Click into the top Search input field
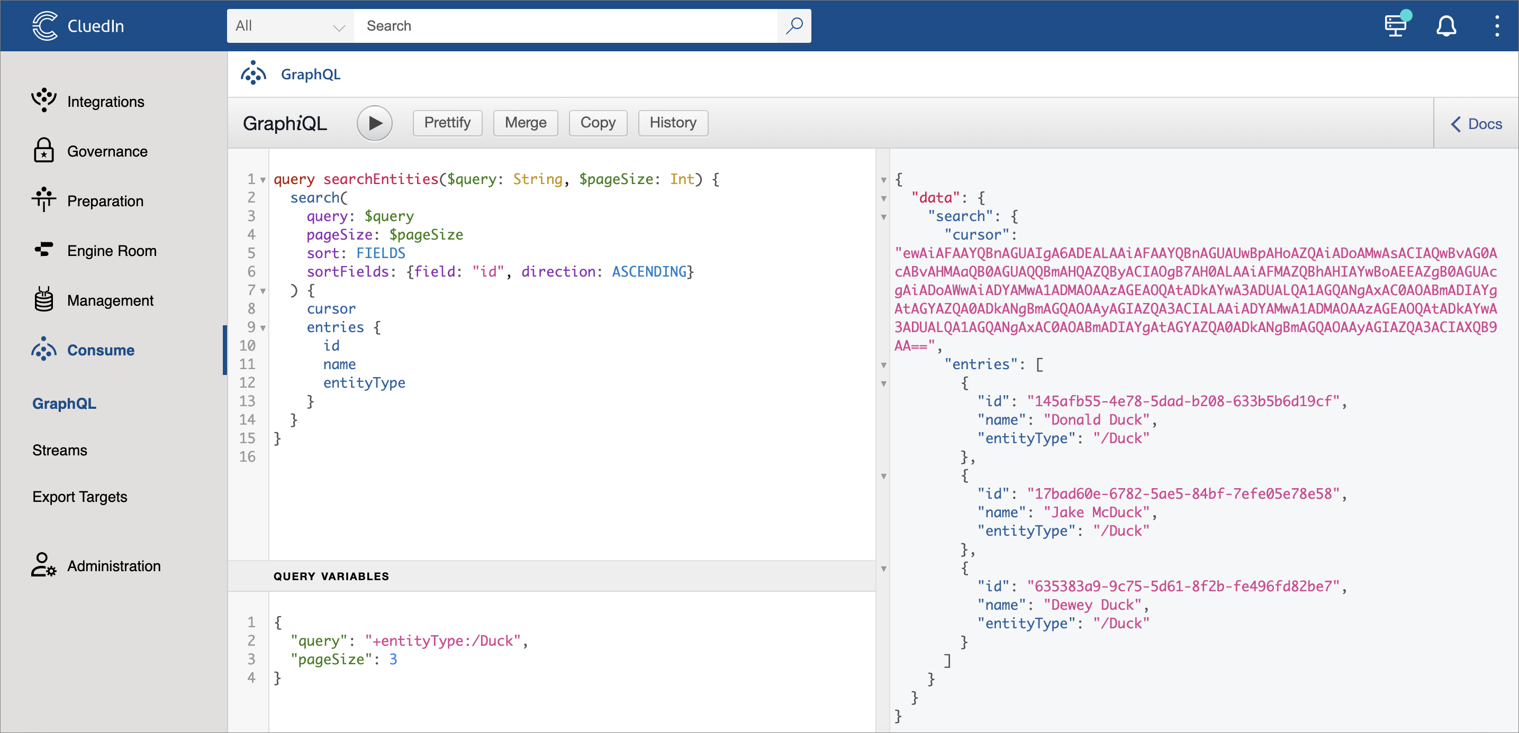Viewport: 1519px width, 733px height. click(565, 26)
